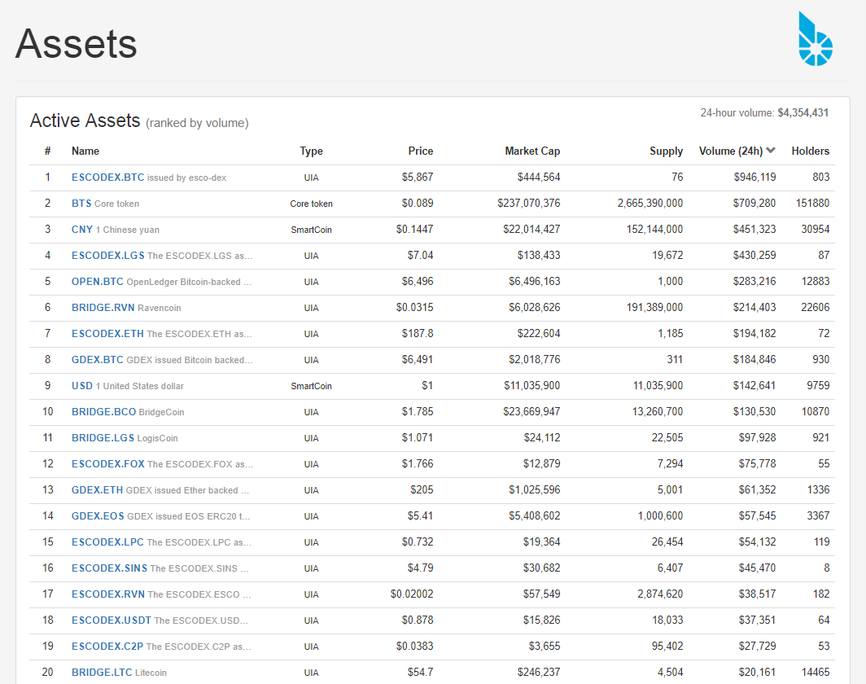Open the ESCODEX.BTC asset link
The image size is (866, 684).
click(107, 178)
